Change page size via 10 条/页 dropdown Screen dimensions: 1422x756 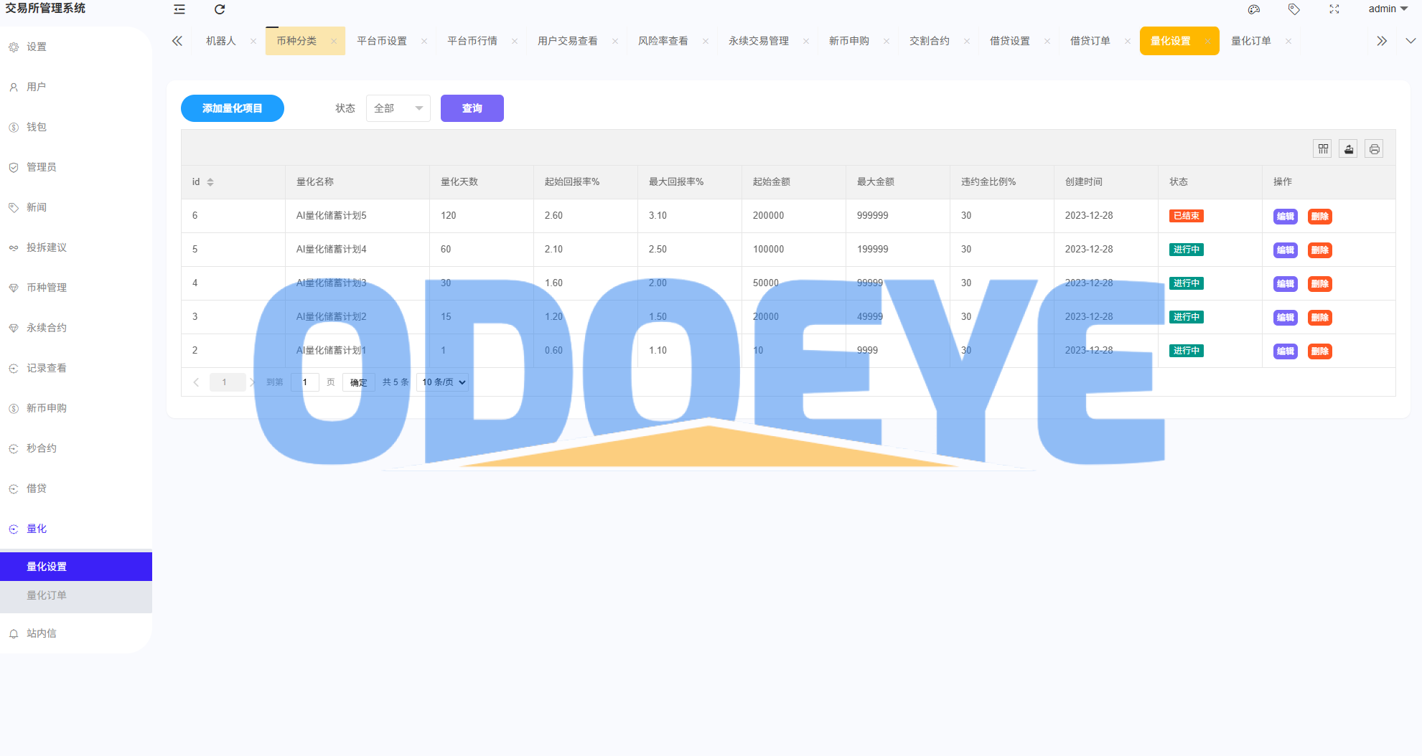pyautogui.click(x=442, y=382)
